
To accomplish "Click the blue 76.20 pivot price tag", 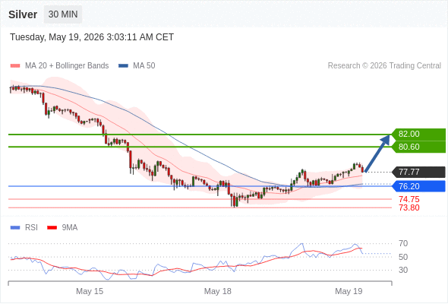I will (x=418, y=186).
